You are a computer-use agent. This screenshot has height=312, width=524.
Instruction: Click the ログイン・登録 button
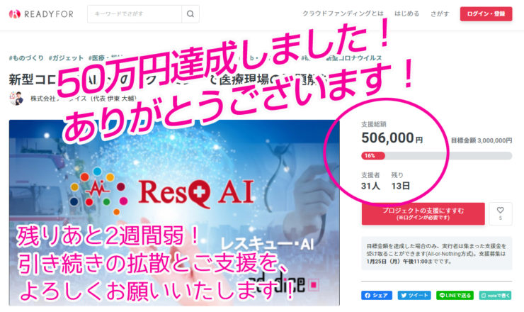(x=486, y=13)
